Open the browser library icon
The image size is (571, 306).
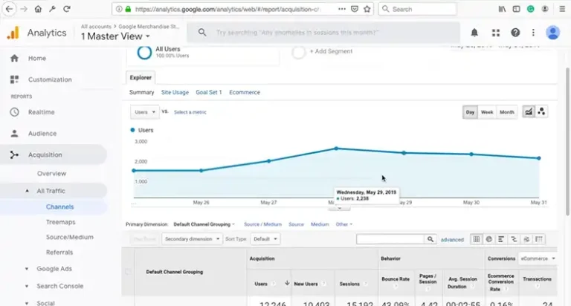502,9
